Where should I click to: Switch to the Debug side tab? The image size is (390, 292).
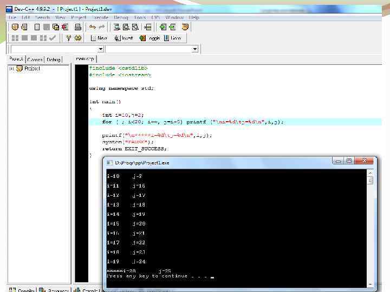[x=54, y=59]
